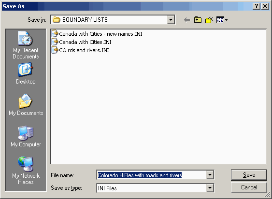Open the Save as type dropdown
The image size is (272, 199).
tap(210, 188)
